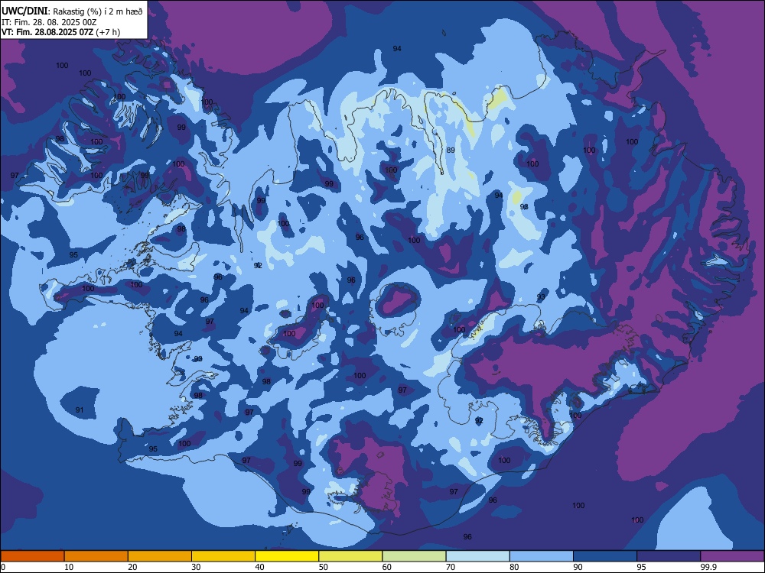Click the amber 20–30 legend swatch
765x573 pixels.
160,556
